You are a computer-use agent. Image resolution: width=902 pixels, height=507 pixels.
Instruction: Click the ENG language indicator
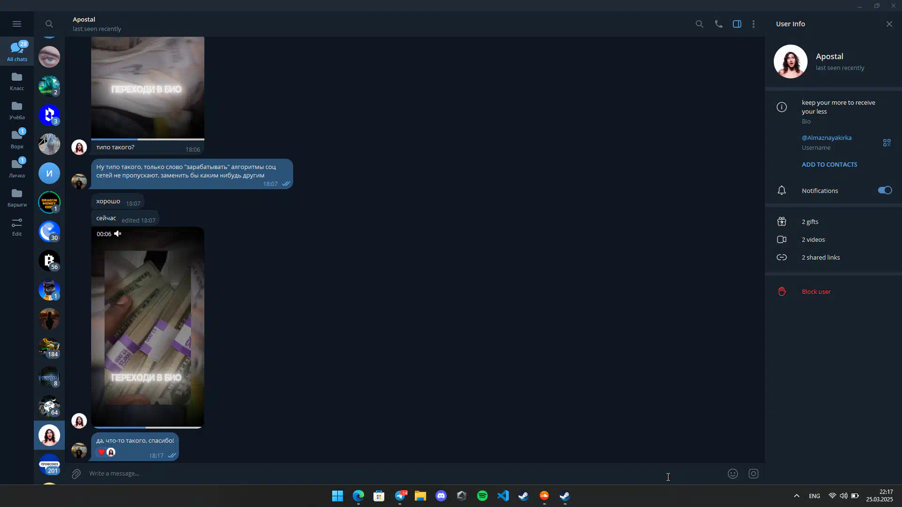[814, 496]
